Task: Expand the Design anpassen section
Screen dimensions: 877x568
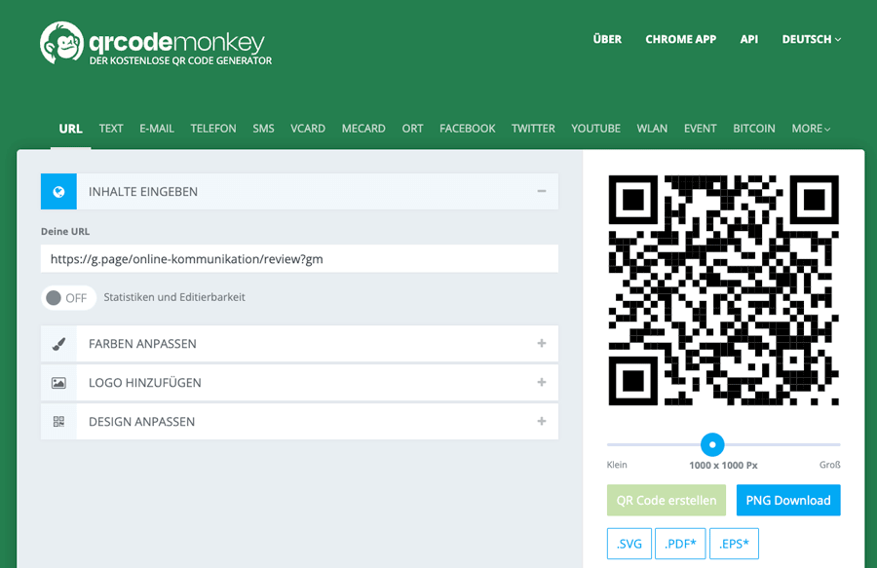Action: point(541,422)
